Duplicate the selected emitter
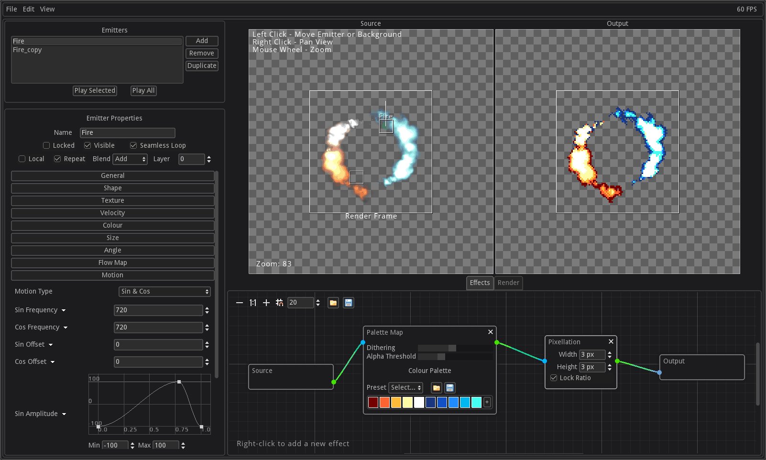This screenshot has height=460, width=766. click(x=202, y=66)
